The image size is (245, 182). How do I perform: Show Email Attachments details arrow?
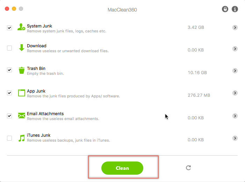click(235, 116)
